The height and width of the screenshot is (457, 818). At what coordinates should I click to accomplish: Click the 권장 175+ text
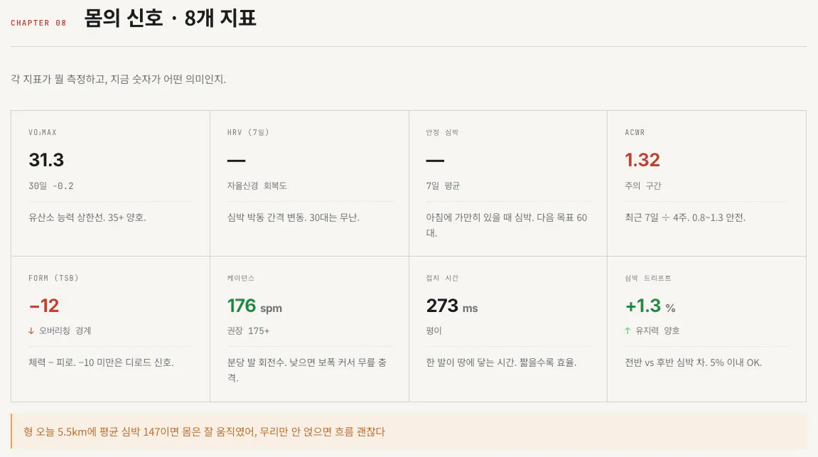click(248, 330)
